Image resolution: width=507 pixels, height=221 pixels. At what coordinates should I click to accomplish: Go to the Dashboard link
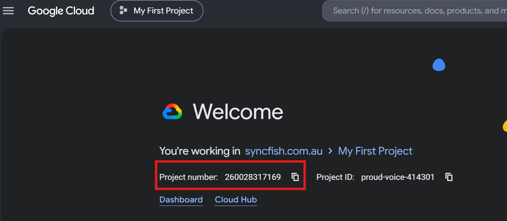181,200
